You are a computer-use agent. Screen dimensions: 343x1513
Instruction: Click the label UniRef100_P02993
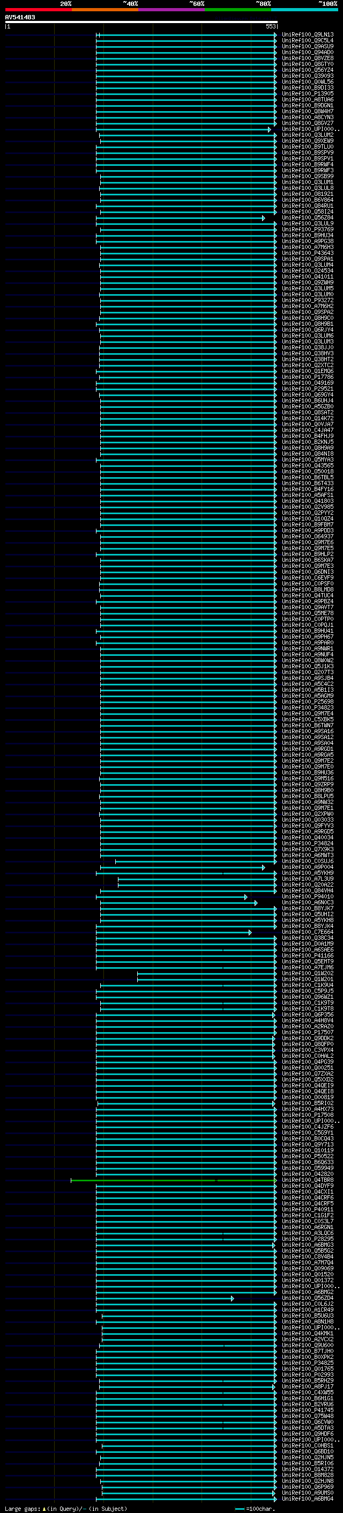click(307, 1375)
